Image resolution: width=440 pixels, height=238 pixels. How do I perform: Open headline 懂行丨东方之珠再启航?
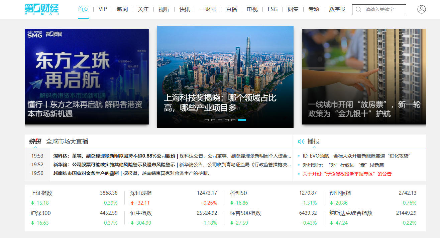click(85, 109)
